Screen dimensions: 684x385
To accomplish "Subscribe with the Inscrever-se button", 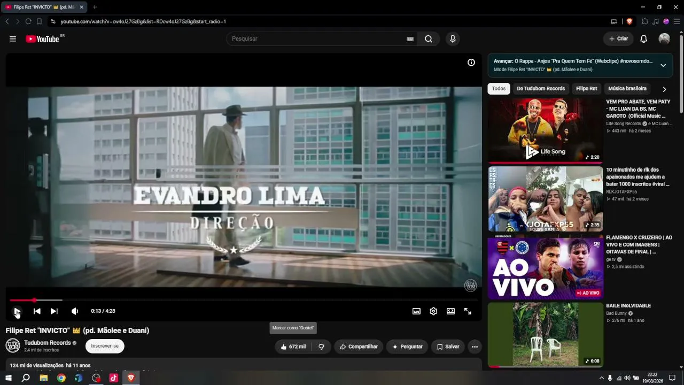I will coord(105,346).
